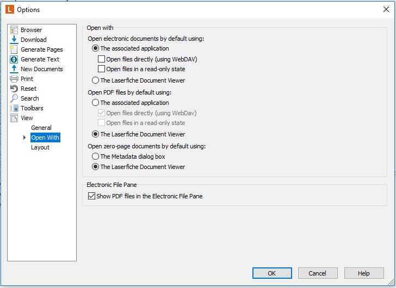396x288 pixels.
Task: Open the General page under View
Action: 41,128
